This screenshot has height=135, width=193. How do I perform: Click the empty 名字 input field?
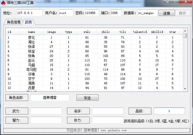[108, 111]
